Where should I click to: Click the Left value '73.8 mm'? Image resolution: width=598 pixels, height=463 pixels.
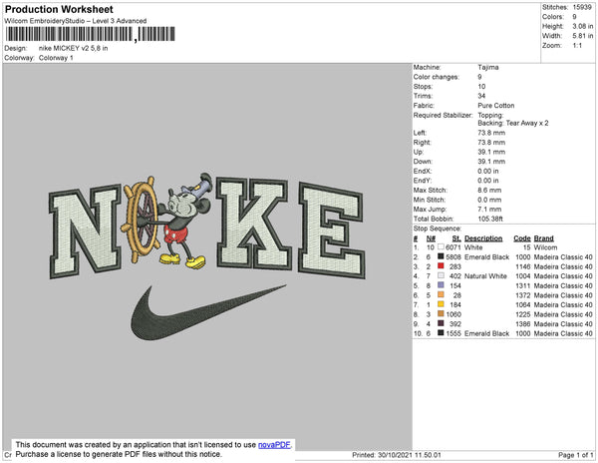(491, 133)
